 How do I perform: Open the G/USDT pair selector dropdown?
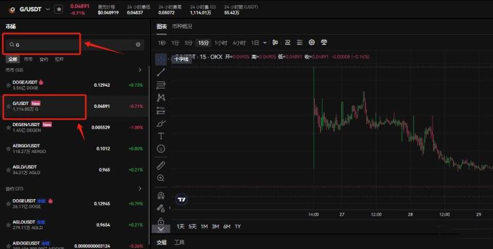click(48, 9)
